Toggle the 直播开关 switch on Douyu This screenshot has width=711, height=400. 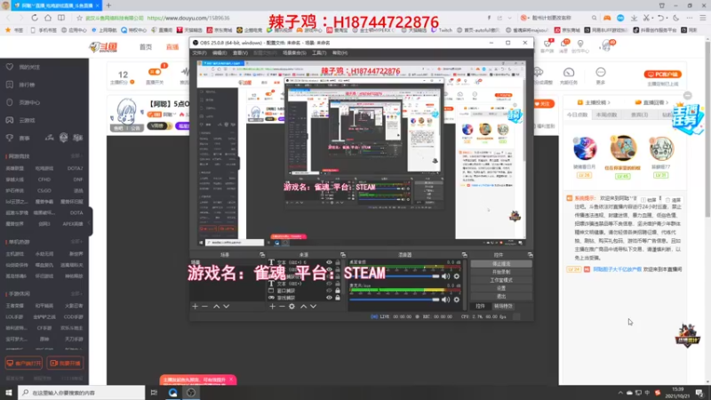pyautogui.click(x=154, y=72)
